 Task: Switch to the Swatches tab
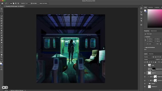click(x=151, y=7)
